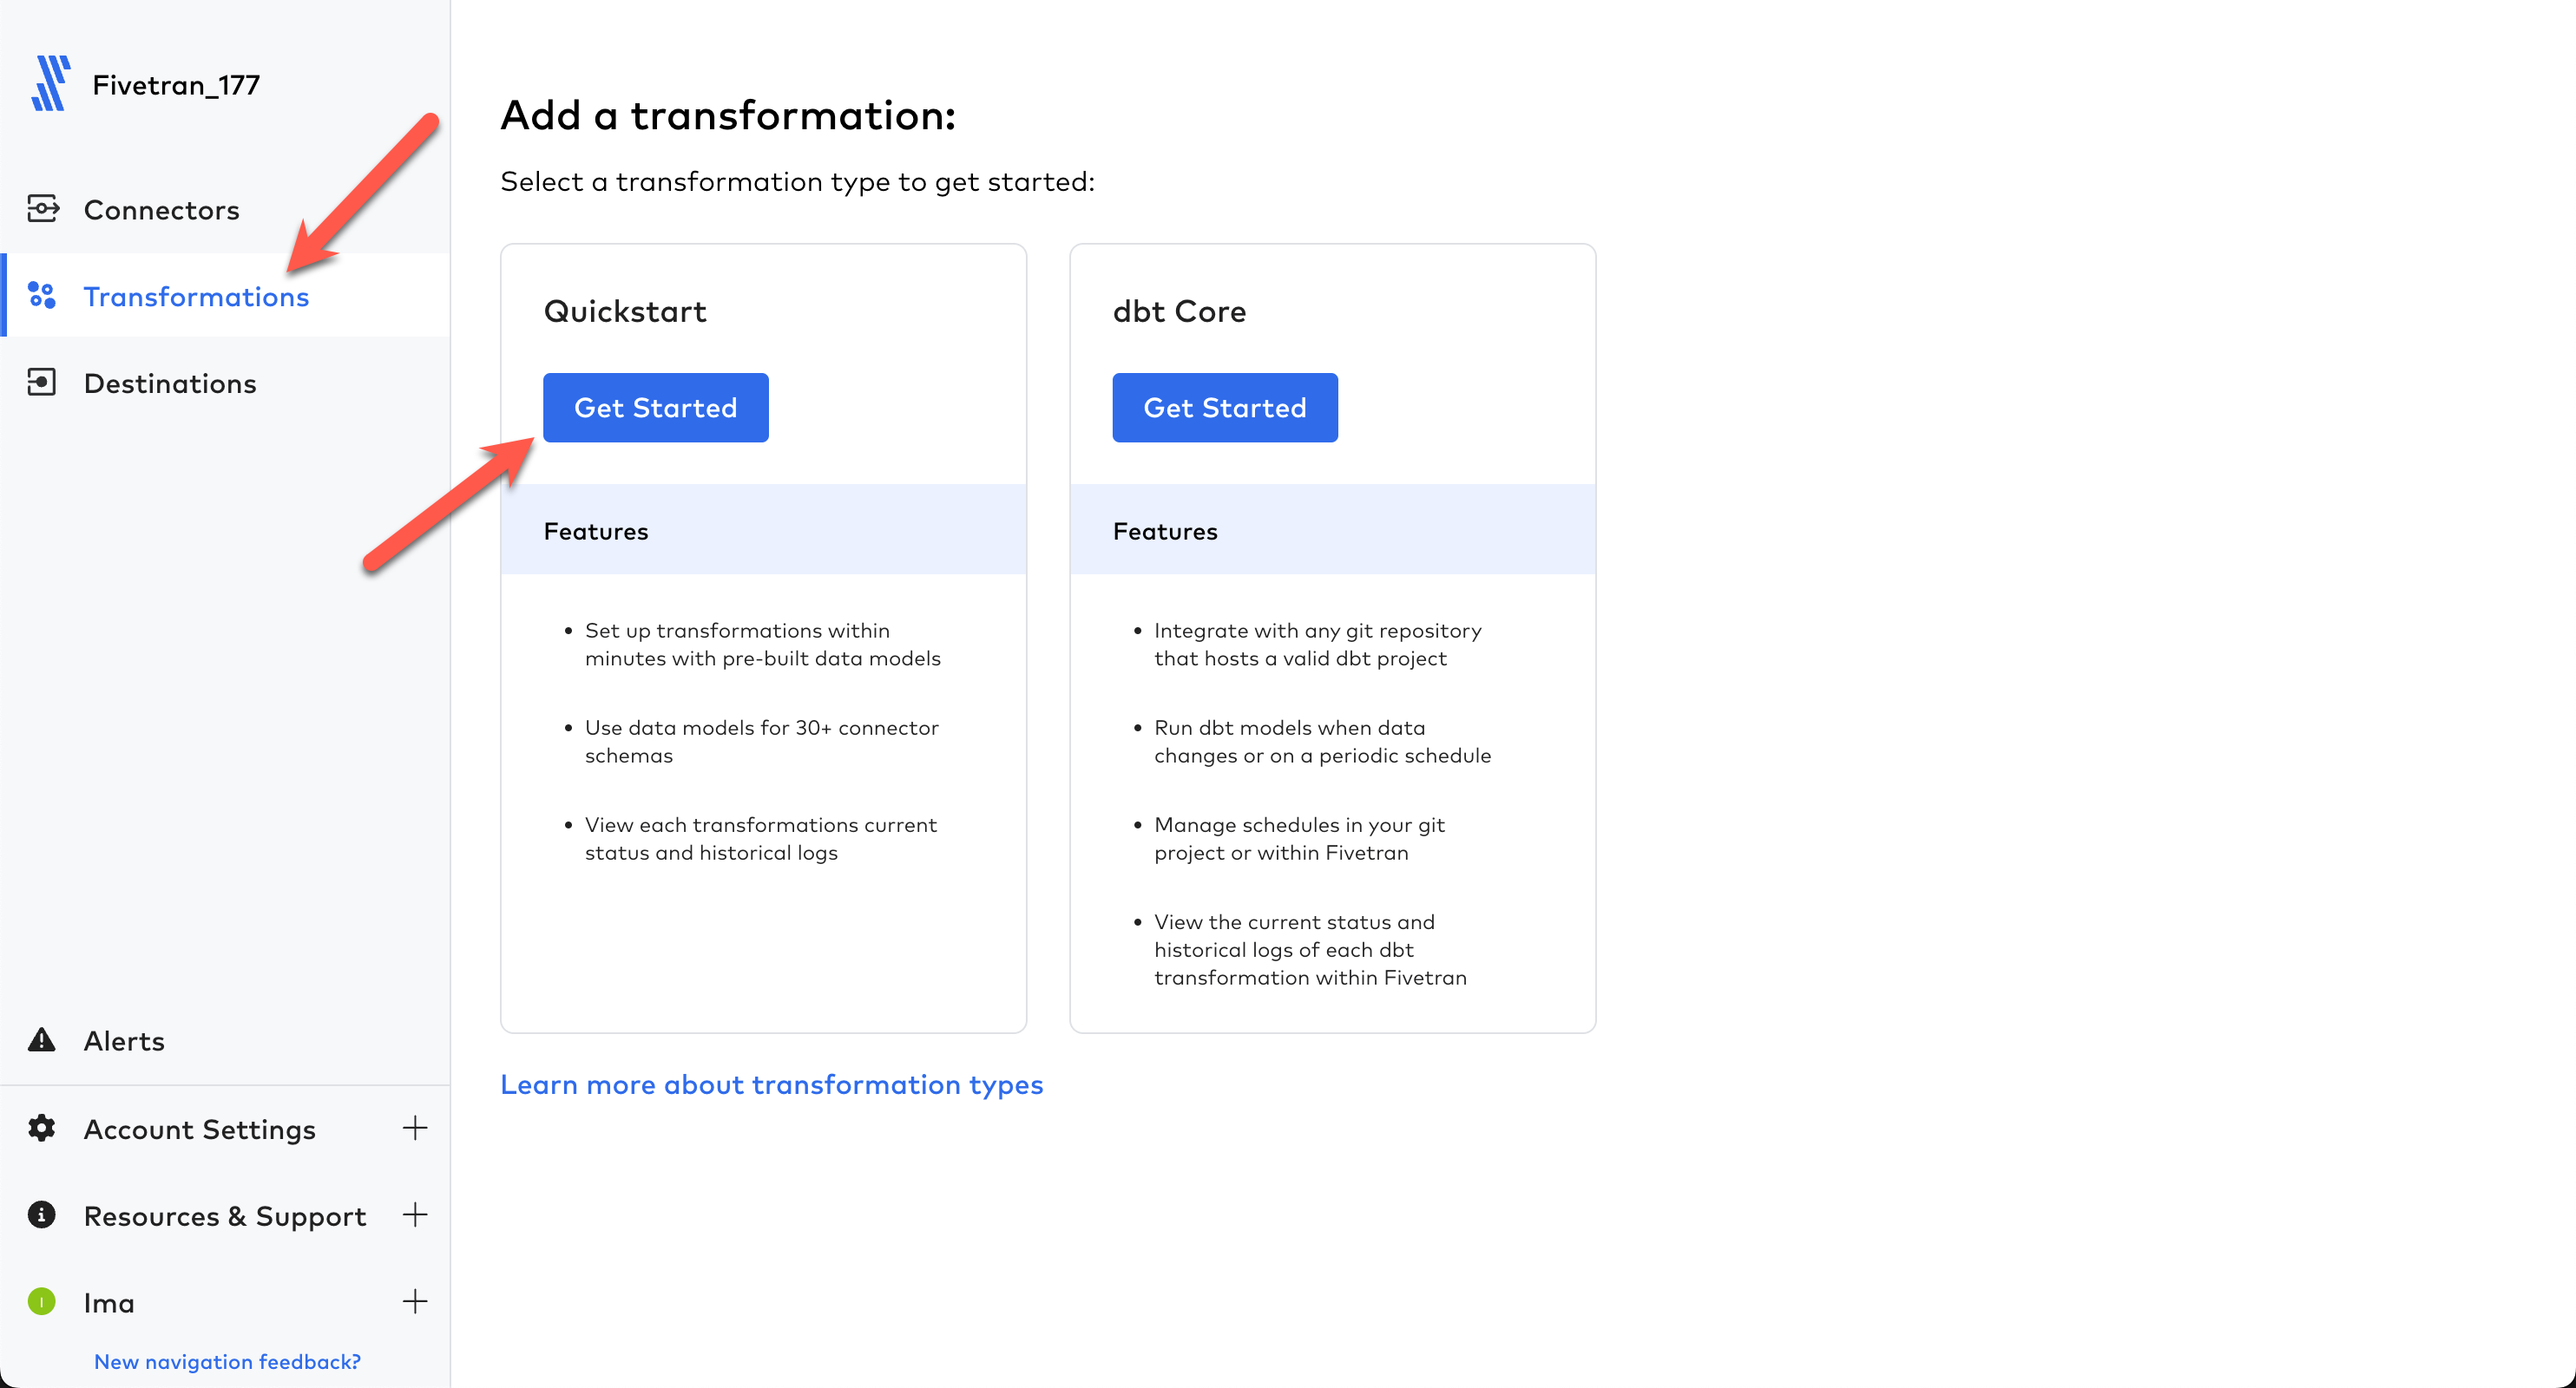Click the Destinations icon

click(41, 383)
